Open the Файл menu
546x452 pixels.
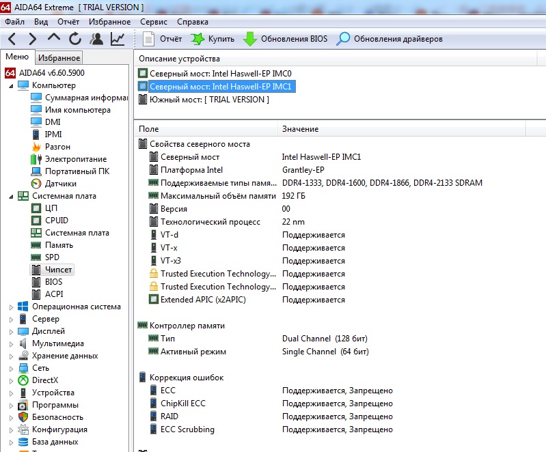coord(14,22)
